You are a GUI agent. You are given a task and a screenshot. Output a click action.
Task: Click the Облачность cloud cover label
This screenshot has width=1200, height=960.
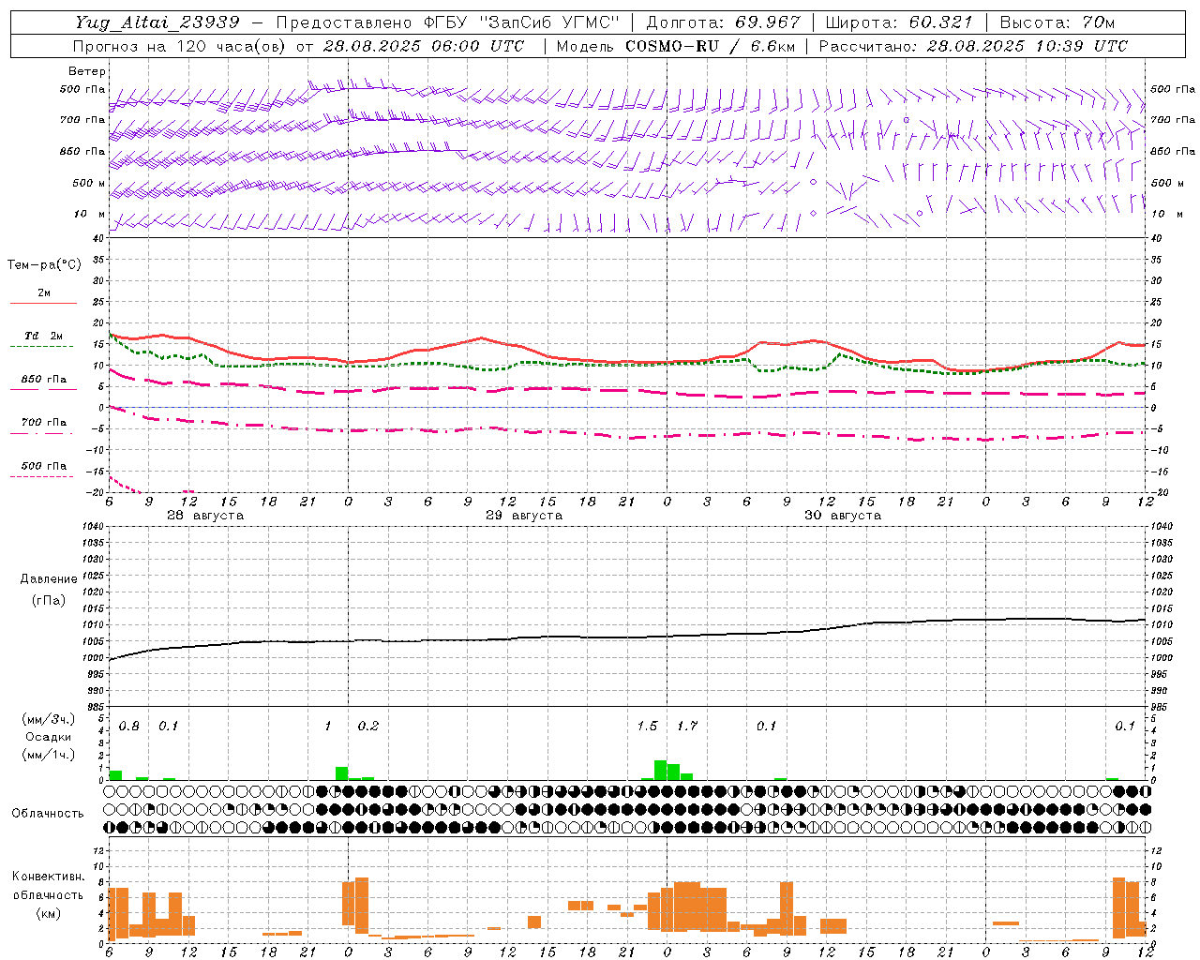coord(48,814)
